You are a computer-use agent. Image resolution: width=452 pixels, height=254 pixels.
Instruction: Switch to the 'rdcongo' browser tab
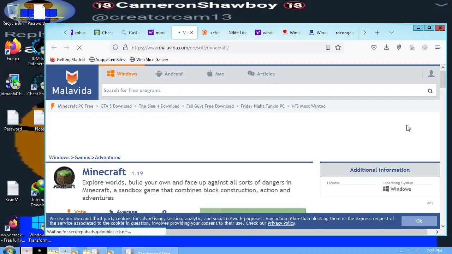[346, 32]
